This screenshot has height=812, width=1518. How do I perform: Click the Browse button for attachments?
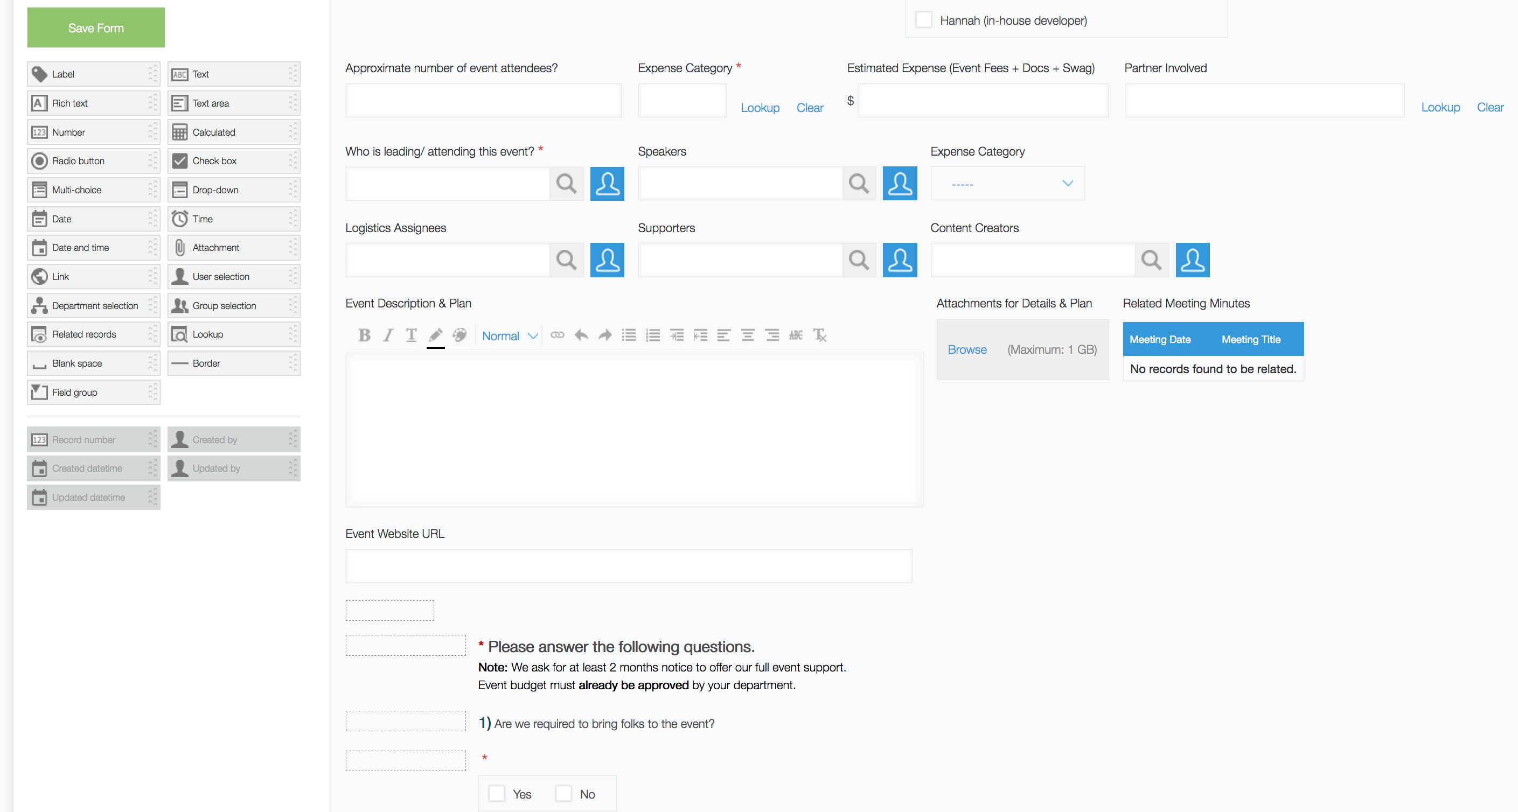966,348
